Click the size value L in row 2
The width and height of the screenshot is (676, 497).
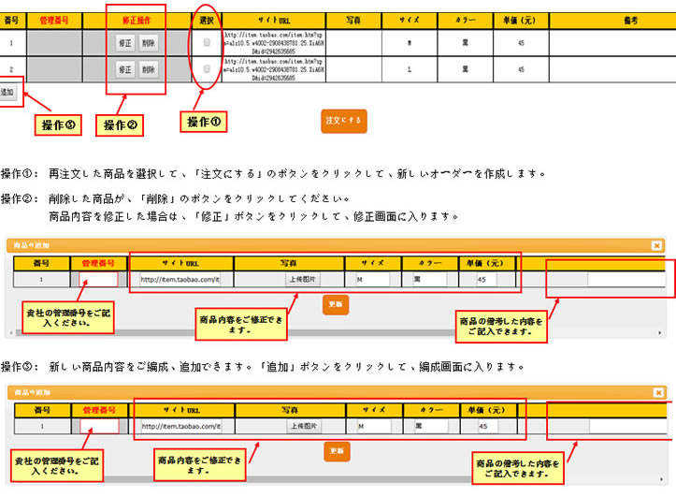coord(410,69)
